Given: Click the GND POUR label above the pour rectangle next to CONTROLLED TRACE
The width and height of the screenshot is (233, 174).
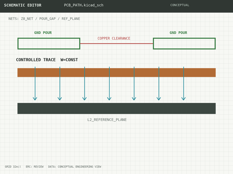Looking at the screenshot, I should 43,33.
